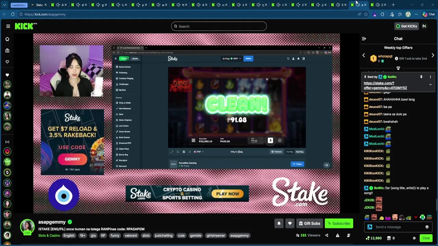
Task: Click the KICK logo
Action: (26, 26)
